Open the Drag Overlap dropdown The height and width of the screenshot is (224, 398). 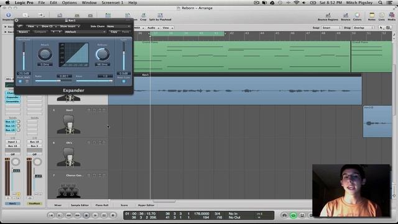pyautogui.click(x=364, y=27)
